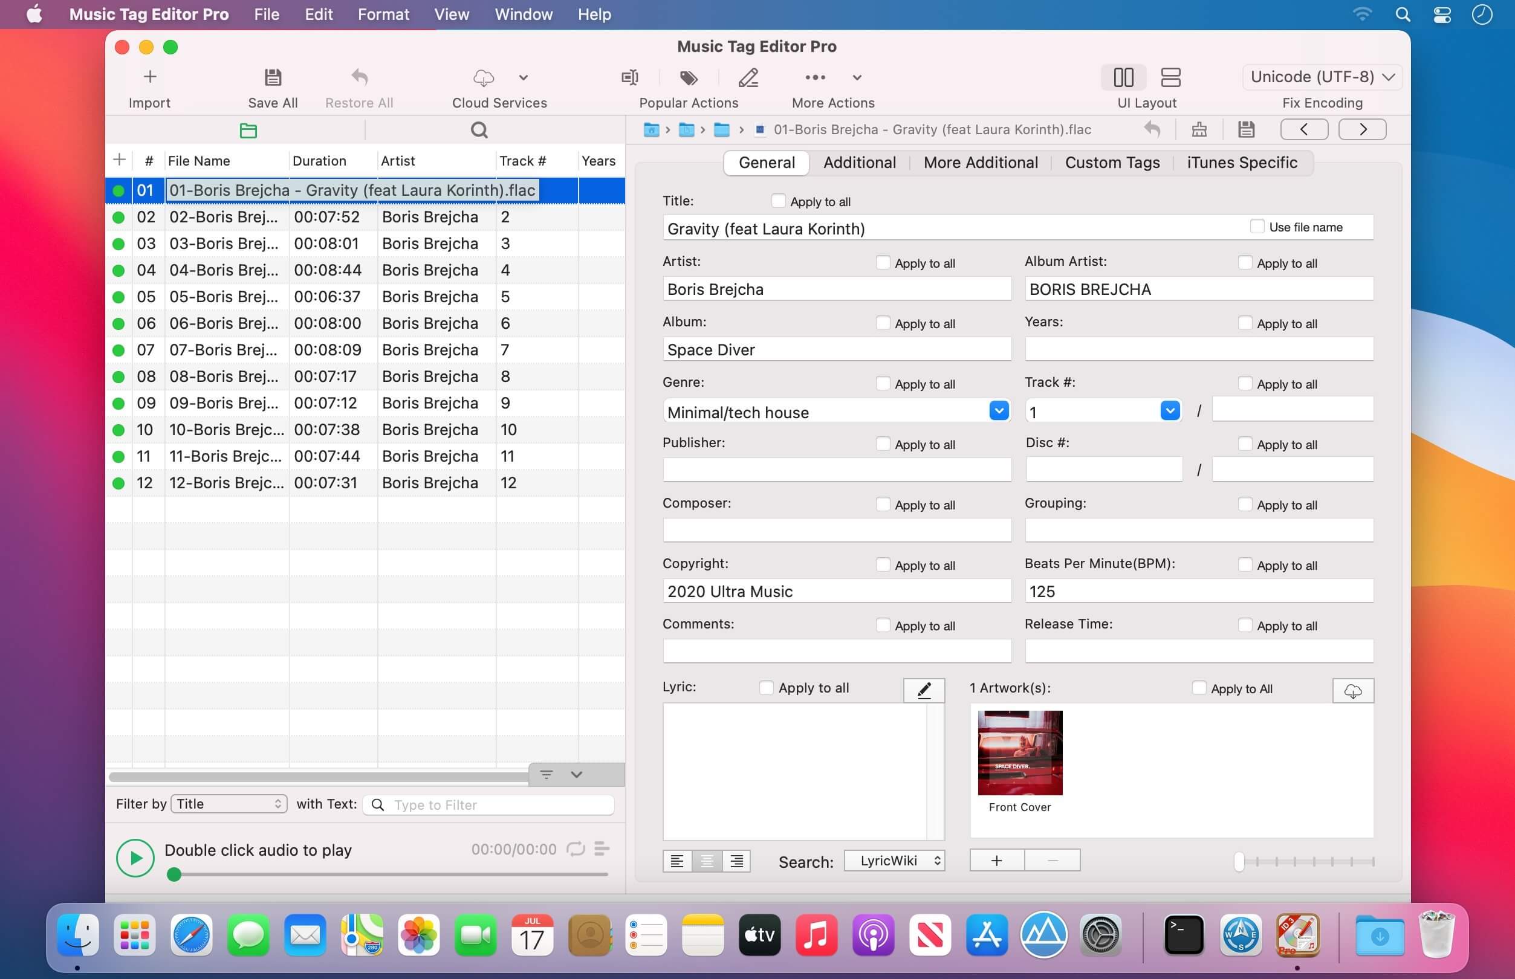Expand the Cloud Services dropdown arrow
This screenshot has width=1515, height=979.
tap(523, 77)
